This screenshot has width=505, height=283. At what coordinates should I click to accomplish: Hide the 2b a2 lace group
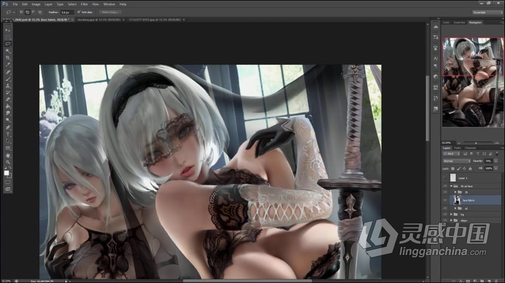click(x=445, y=186)
